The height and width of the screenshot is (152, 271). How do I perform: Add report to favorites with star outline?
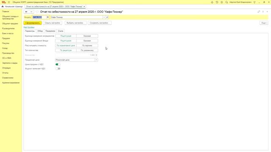[x=37, y=12]
